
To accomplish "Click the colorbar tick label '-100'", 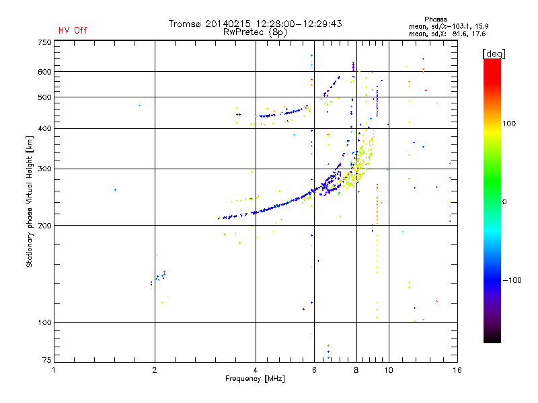I will tap(512, 280).
